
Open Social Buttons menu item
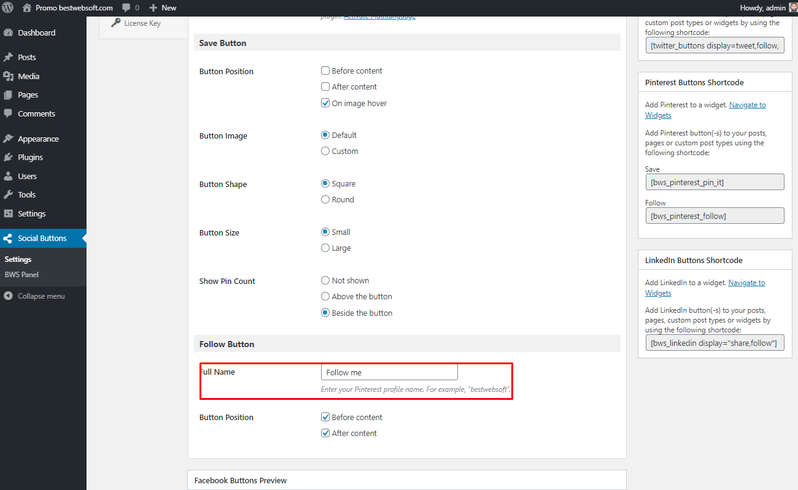[43, 239]
